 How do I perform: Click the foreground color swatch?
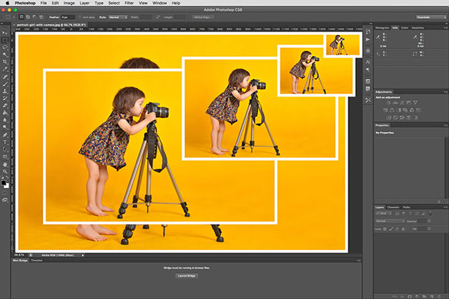pyautogui.click(x=3, y=183)
